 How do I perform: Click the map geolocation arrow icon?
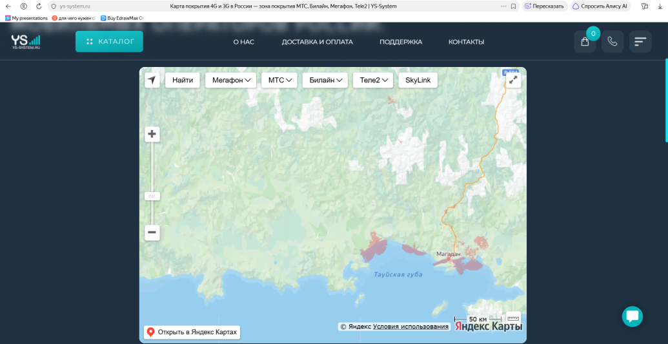(x=152, y=80)
